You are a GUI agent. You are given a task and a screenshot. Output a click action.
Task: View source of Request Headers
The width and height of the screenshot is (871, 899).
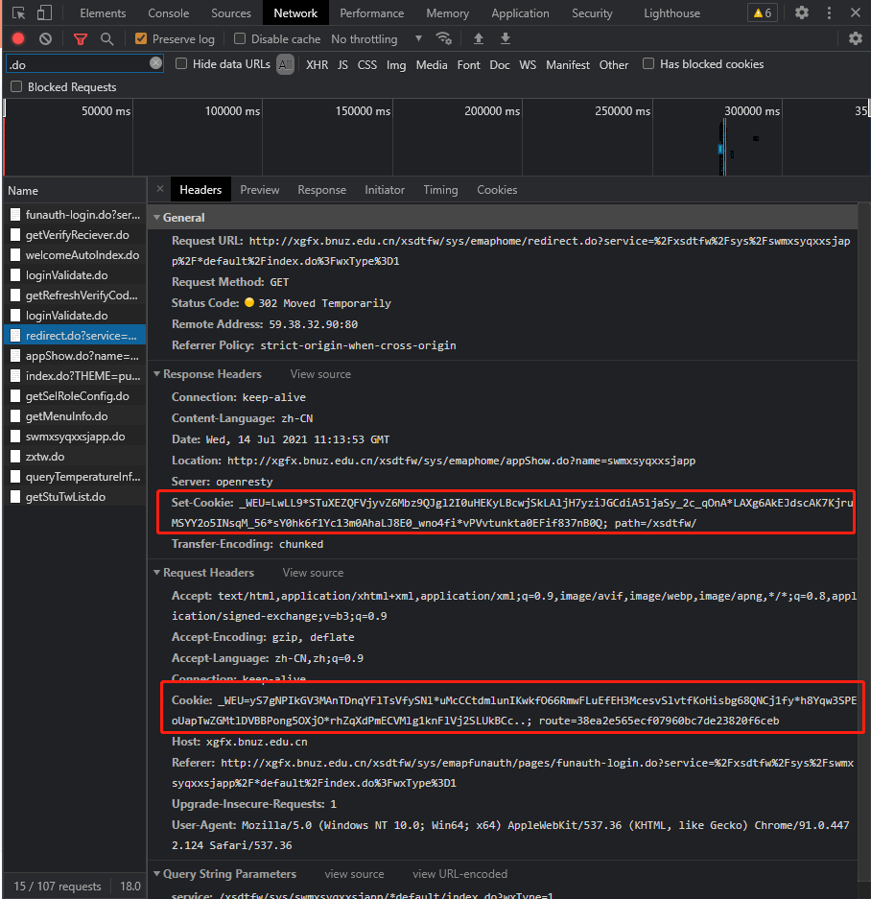coord(313,572)
